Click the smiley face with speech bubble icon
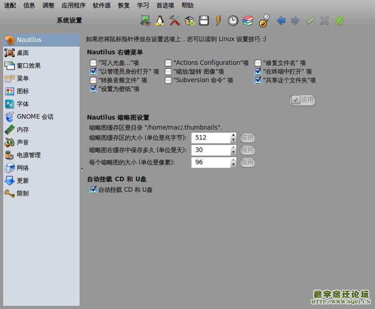Viewport: 375px width, 309px height. [x=264, y=21]
